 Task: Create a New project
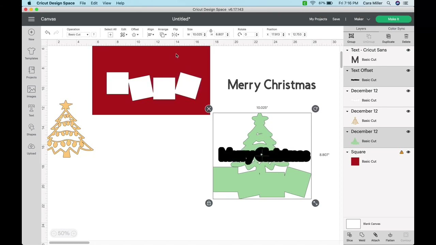(31, 35)
